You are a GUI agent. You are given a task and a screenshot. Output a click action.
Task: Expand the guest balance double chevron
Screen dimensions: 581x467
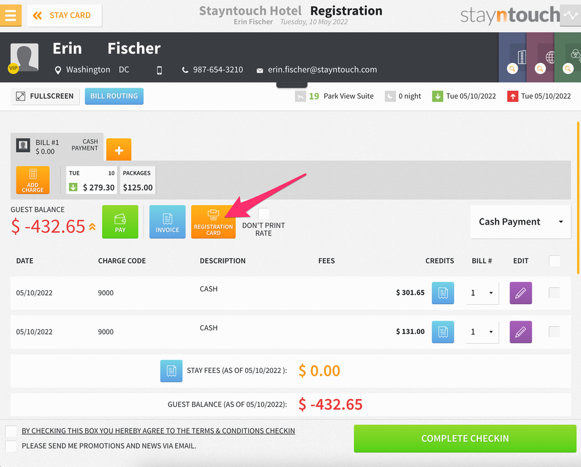pos(92,227)
